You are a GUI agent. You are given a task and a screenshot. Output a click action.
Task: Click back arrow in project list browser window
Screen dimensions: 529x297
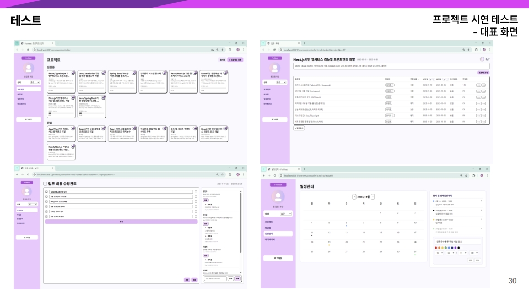[x=17, y=50]
